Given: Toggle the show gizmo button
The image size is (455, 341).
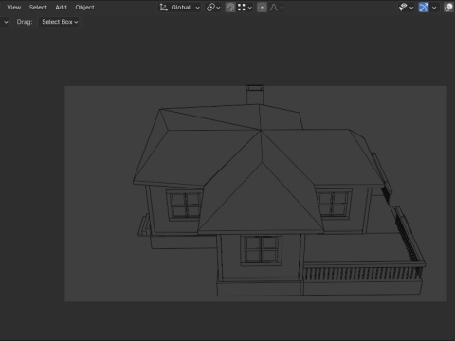Looking at the screenshot, I should pos(424,8).
